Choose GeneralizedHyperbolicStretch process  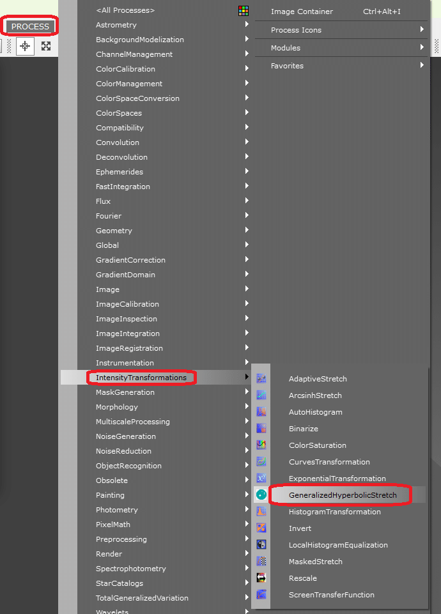point(343,495)
